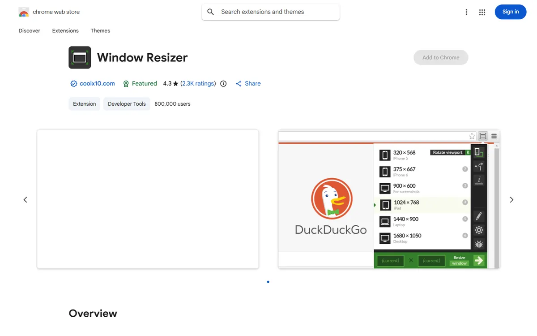The width and height of the screenshot is (537, 336).
Task: Show next screenshot with right arrow
Action: pyautogui.click(x=511, y=200)
